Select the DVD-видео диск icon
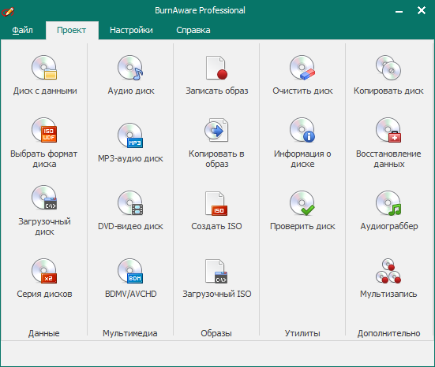Image resolution: width=435 pixels, height=367 pixels. (x=130, y=203)
